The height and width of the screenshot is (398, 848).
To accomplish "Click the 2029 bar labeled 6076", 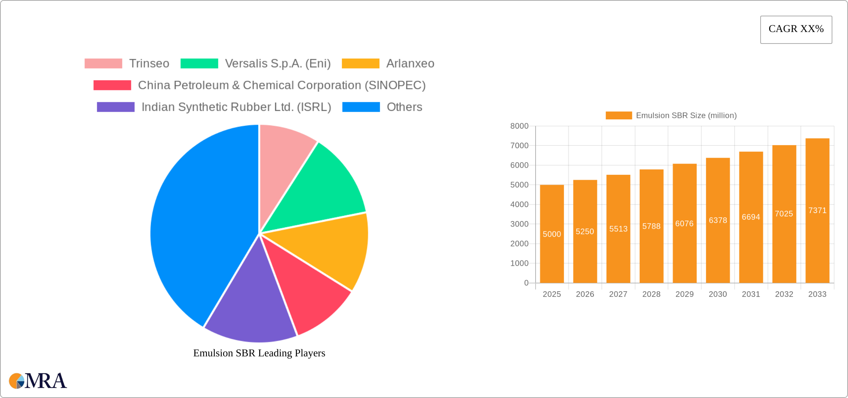I will pyautogui.click(x=685, y=223).
